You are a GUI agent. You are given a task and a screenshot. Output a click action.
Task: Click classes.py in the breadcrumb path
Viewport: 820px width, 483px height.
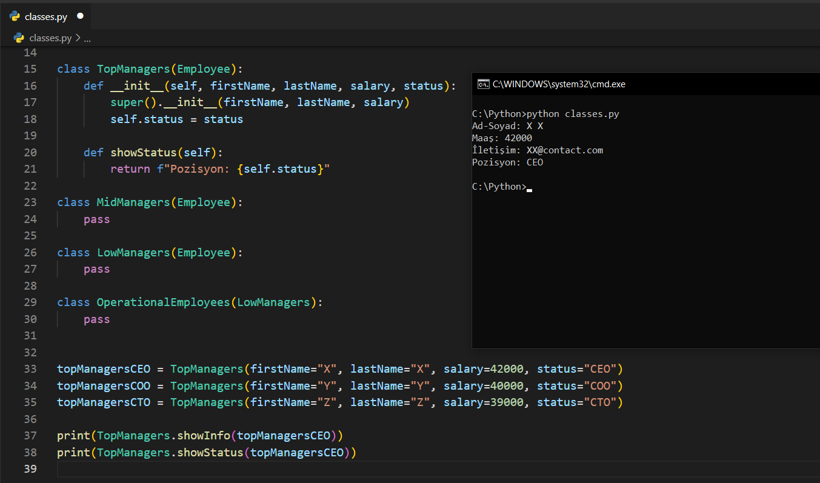[x=50, y=38]
